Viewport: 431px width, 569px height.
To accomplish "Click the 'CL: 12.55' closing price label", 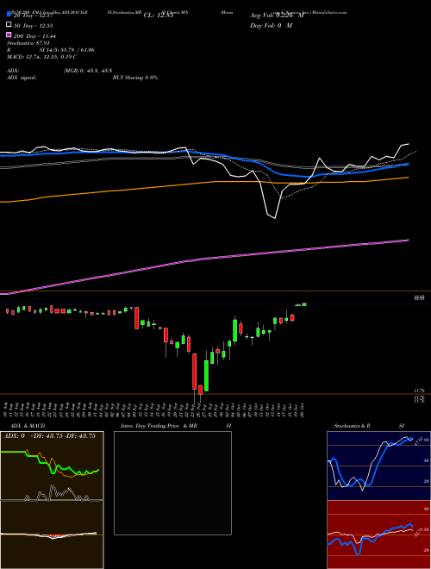I will 159,16.
